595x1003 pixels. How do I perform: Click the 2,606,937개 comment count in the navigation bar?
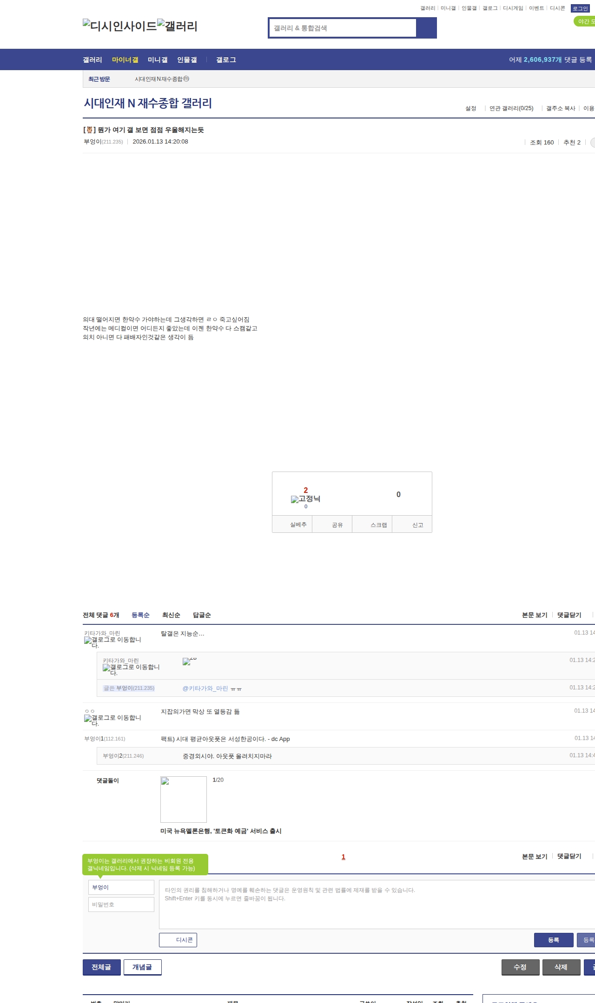pos(543,60)
